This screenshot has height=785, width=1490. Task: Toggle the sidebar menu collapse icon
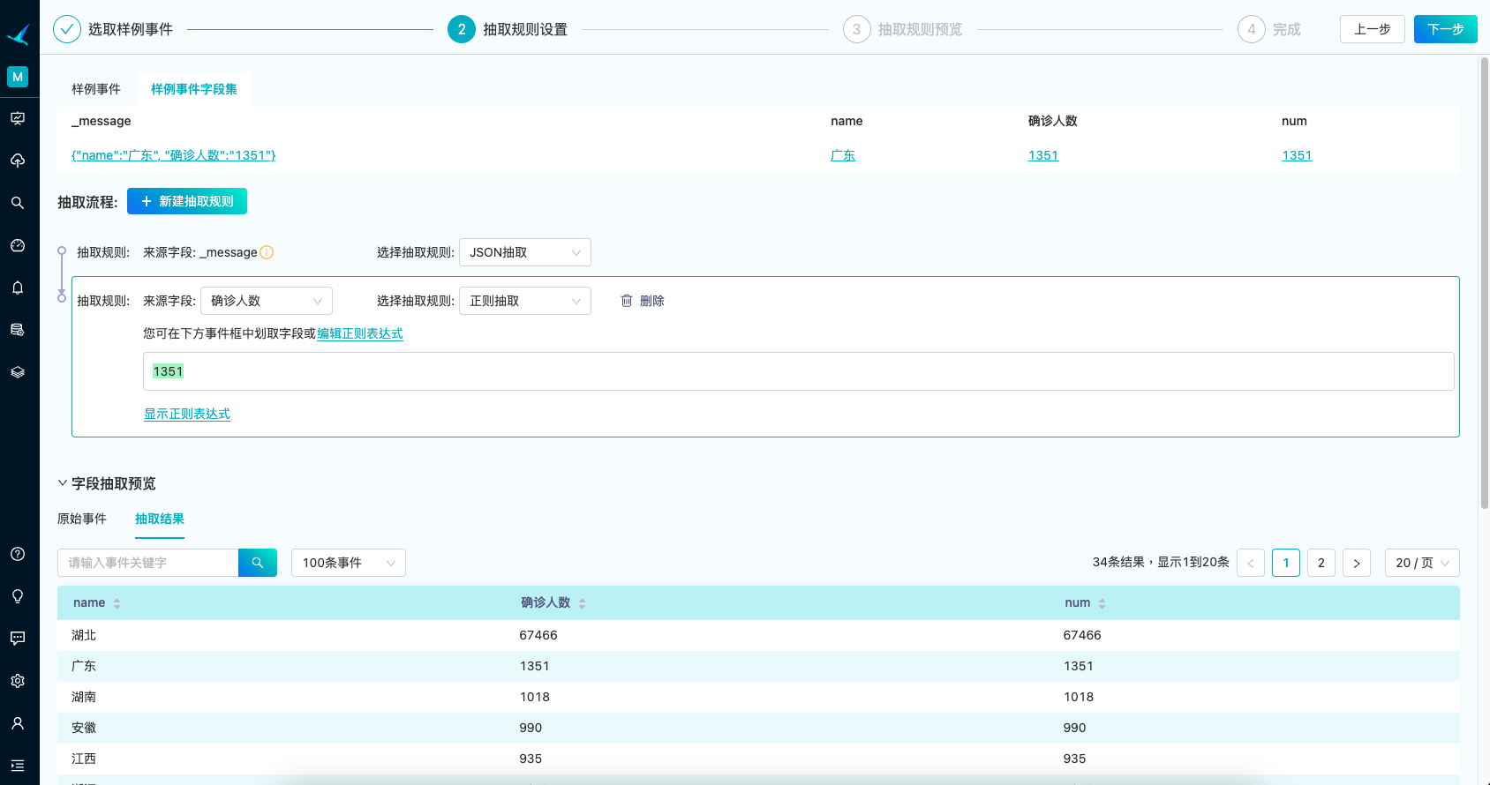coord(18,766)
